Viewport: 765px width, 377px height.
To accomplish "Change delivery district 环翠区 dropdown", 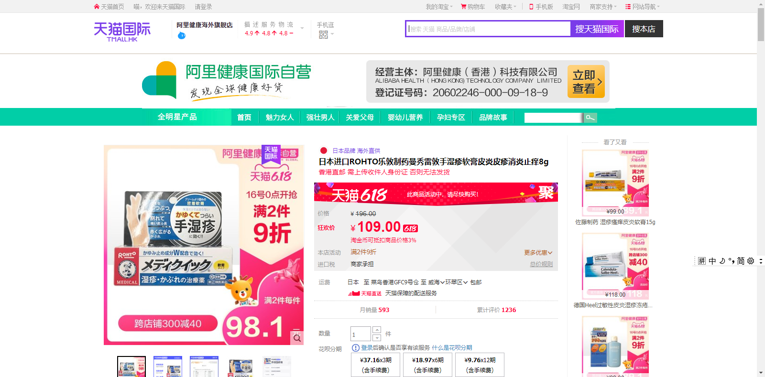I will pos(456,282).
